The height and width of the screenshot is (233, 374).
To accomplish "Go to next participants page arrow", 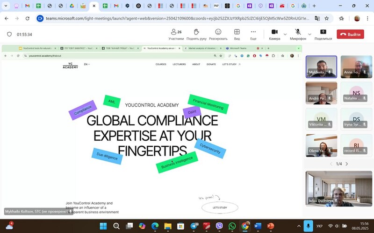I will pos(347,164).
